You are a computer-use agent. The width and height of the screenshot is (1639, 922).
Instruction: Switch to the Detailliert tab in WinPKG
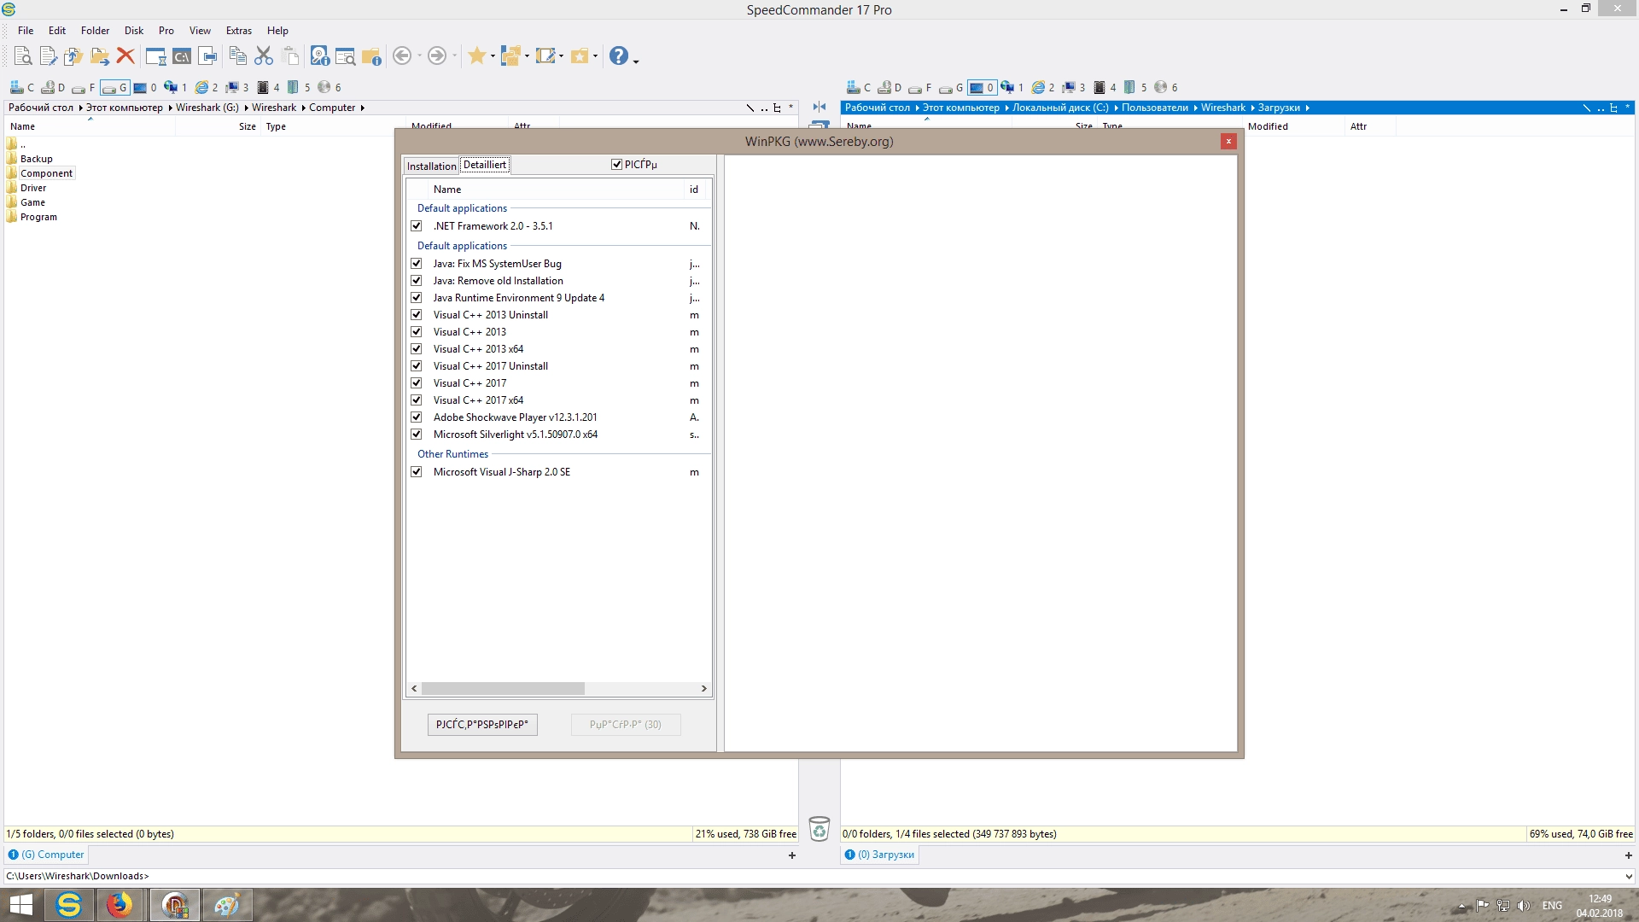pyautogui.click(x=485, y=165)
